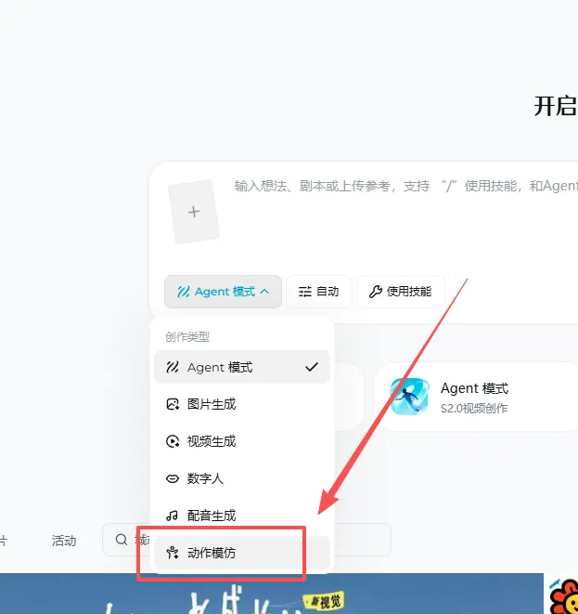Click the wrench icon in 使用技能
Viewport: 578px width, 614px height.
[x=376, y=292]
